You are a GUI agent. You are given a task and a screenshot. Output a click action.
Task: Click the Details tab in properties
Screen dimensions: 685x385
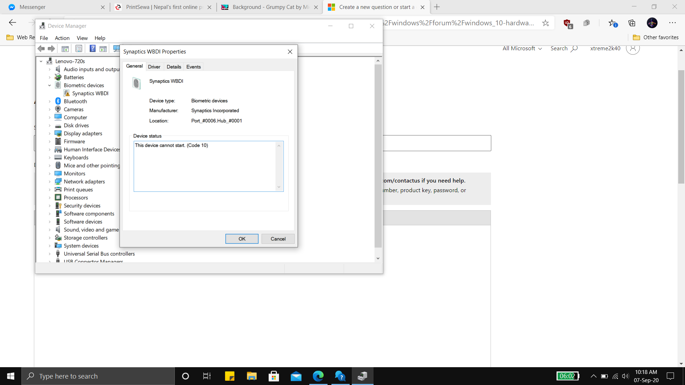[x=174, y=66]
